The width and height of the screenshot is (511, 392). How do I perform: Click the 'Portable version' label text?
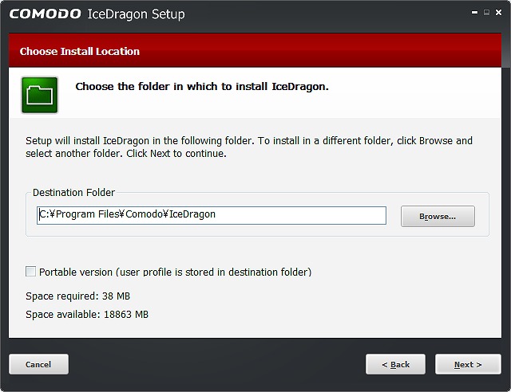click(x=176, y=272)
